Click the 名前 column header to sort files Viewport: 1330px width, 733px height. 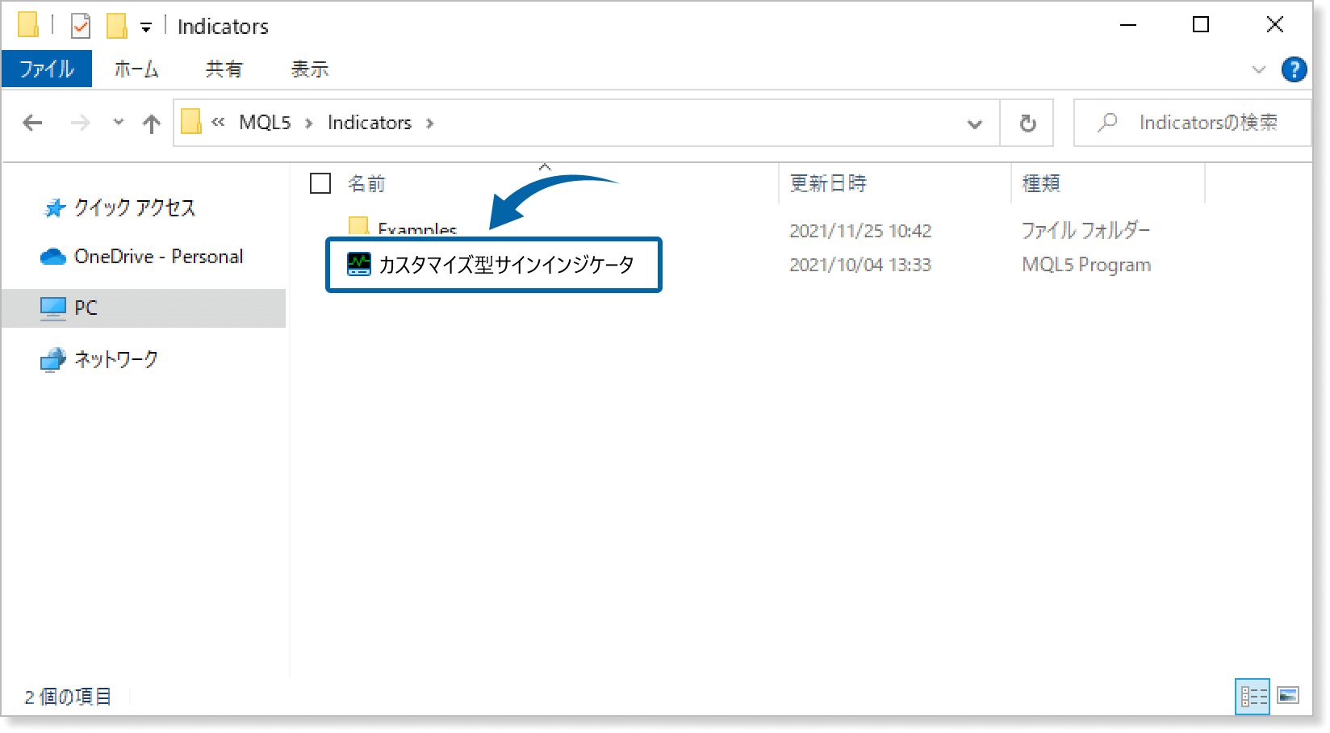[x=367, y=183]
